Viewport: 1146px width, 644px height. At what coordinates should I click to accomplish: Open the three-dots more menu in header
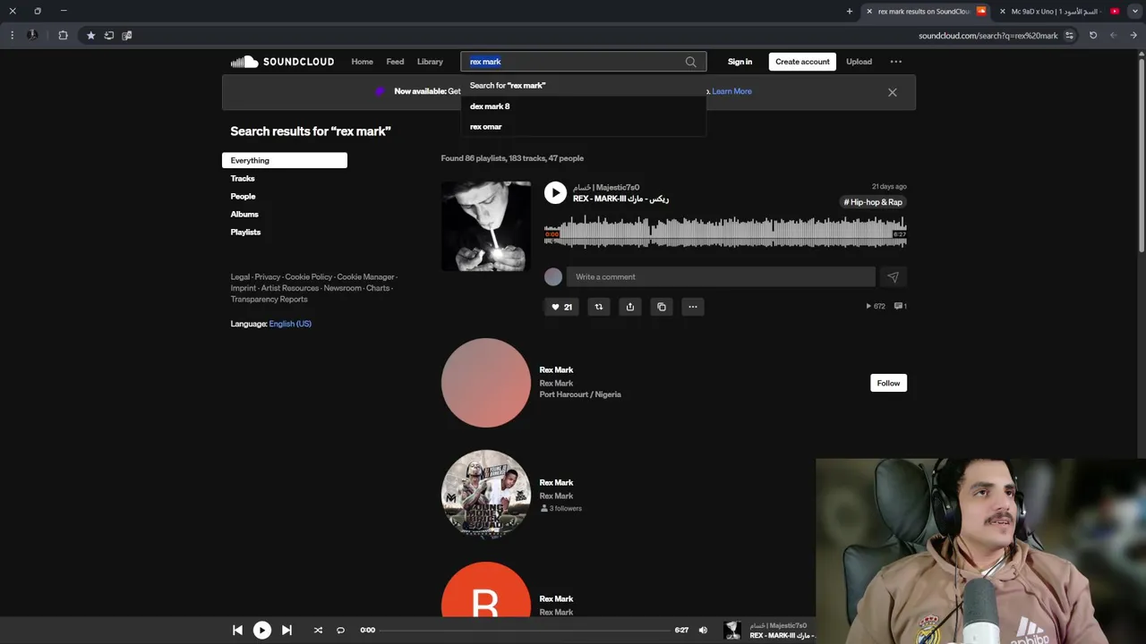[895, 62]
